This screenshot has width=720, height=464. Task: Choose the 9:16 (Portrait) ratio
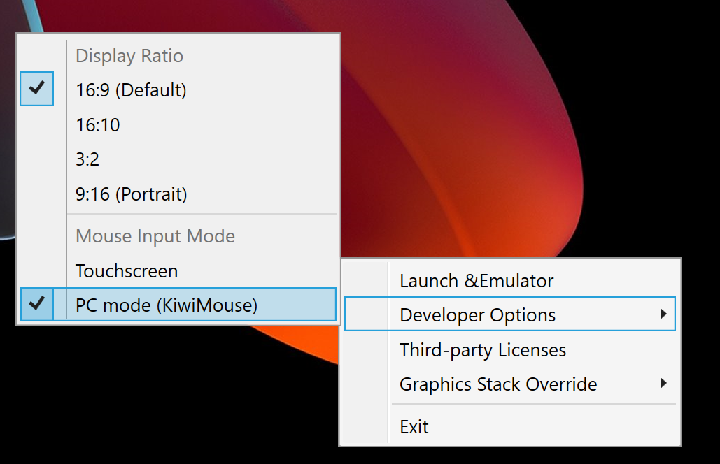click(x=132, y=194)
